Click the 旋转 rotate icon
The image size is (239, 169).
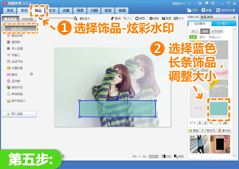click(x=151, y=18)
